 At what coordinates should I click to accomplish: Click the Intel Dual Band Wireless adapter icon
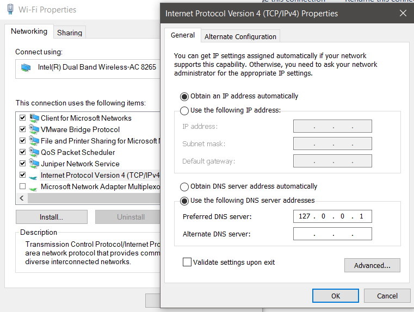[x=26, y=67]
